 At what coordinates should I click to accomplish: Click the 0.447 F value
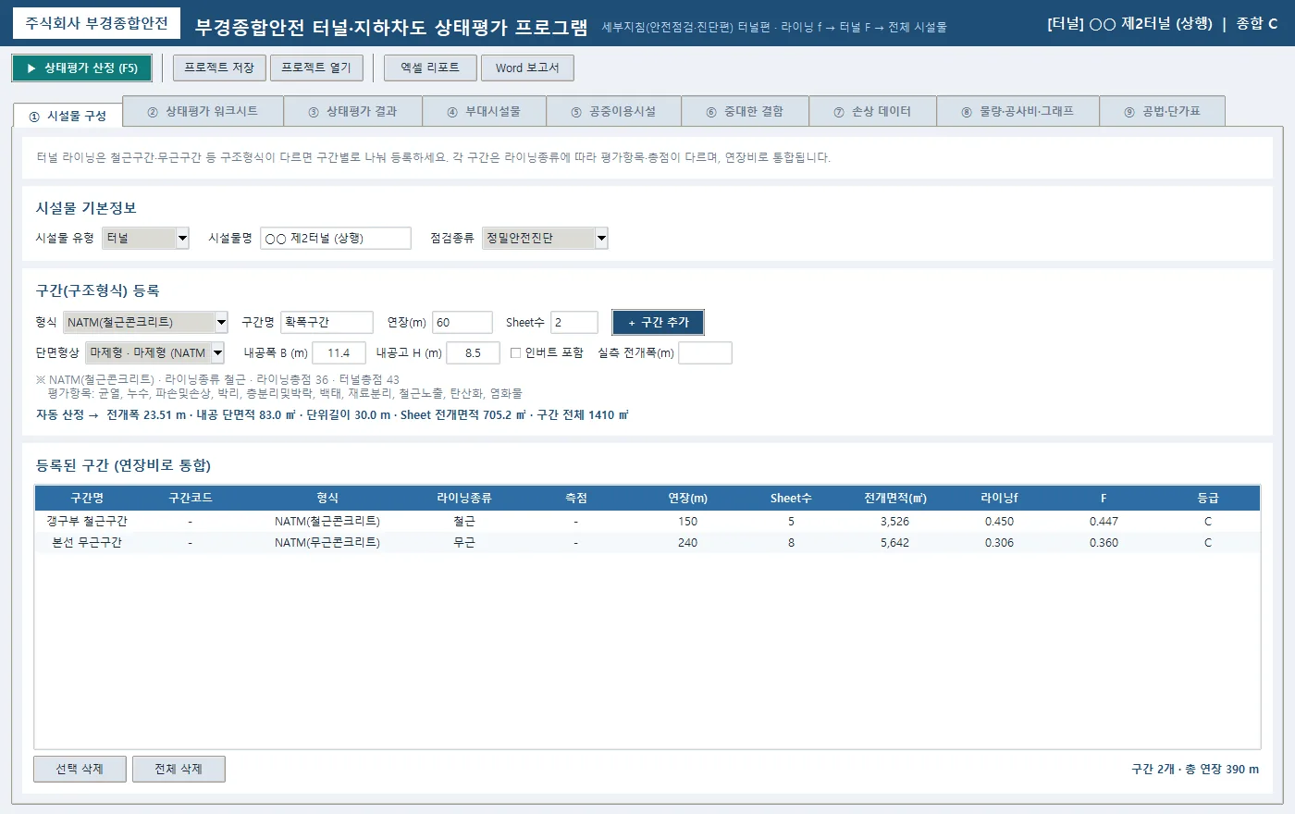[x=1104, y=522]
